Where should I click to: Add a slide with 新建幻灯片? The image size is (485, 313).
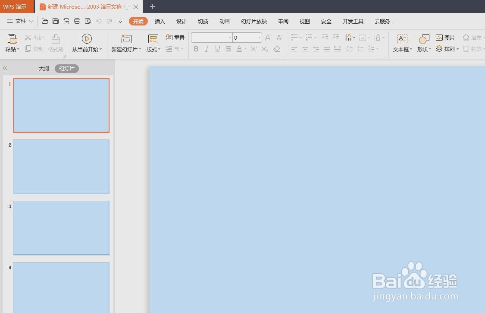[126, 43]
